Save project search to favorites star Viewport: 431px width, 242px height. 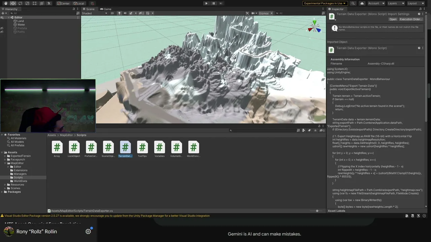(x=315, y=130)
